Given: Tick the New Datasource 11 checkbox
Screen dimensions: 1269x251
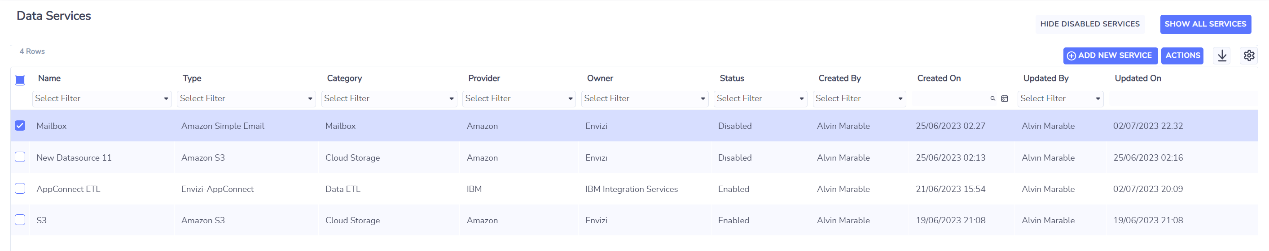Looking at the screenshot, I should click(20, 157).
